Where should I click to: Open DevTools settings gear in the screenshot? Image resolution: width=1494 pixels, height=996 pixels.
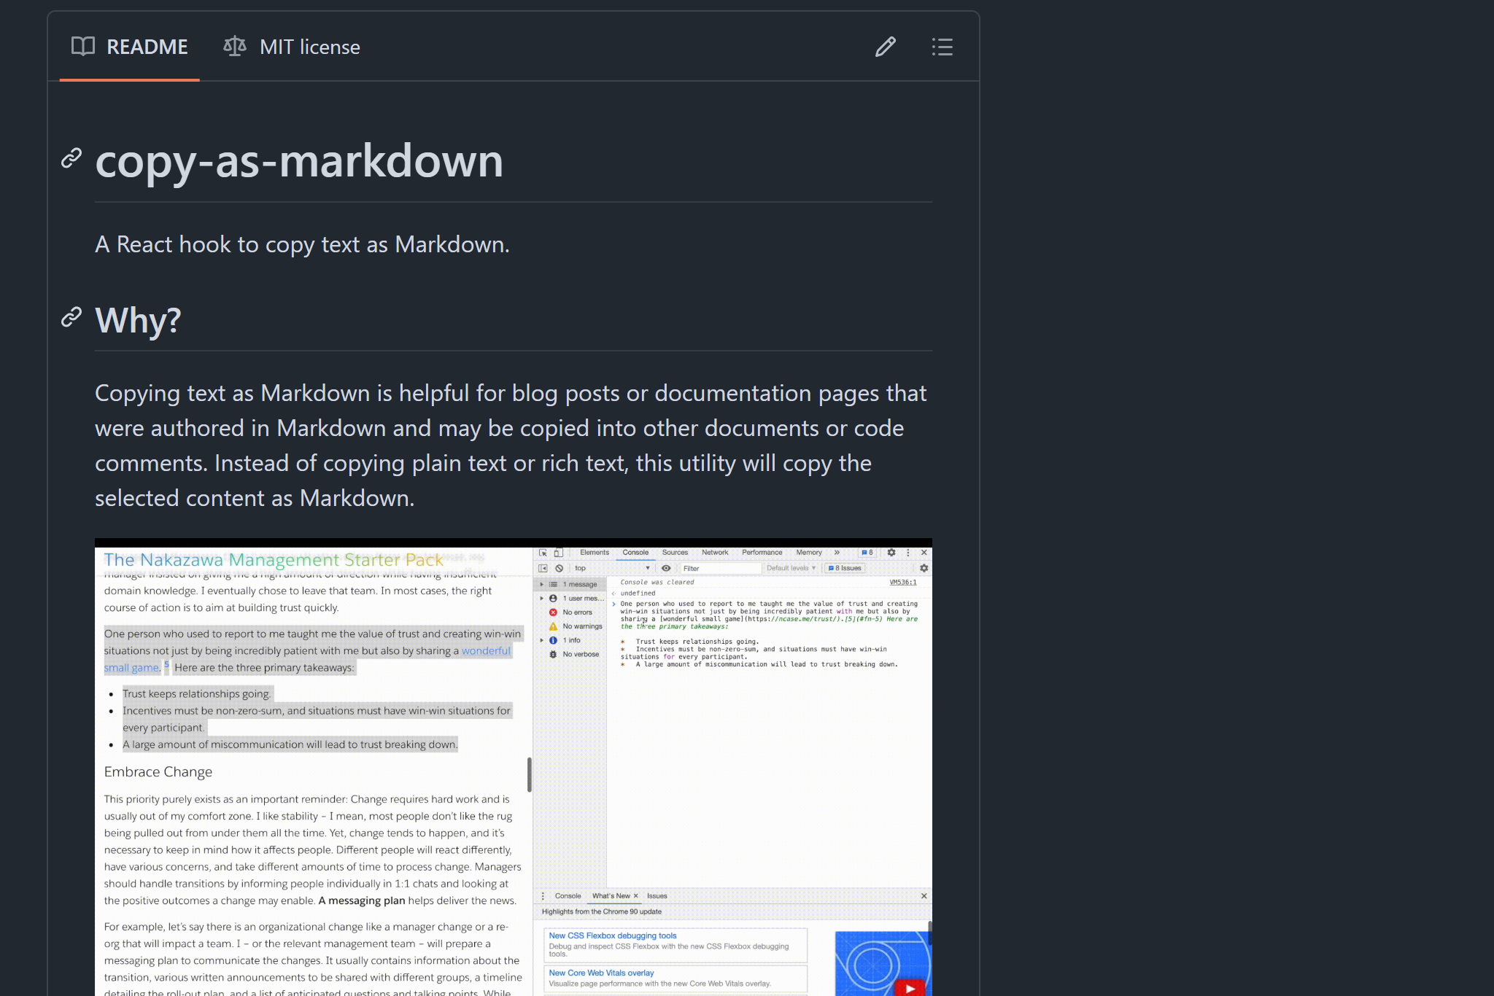pyautogui.click(x=891, y=553)
